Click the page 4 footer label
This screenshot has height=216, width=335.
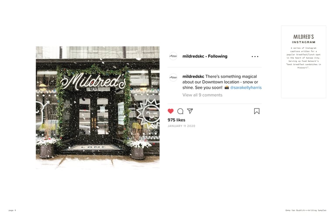tap(12, 210)
